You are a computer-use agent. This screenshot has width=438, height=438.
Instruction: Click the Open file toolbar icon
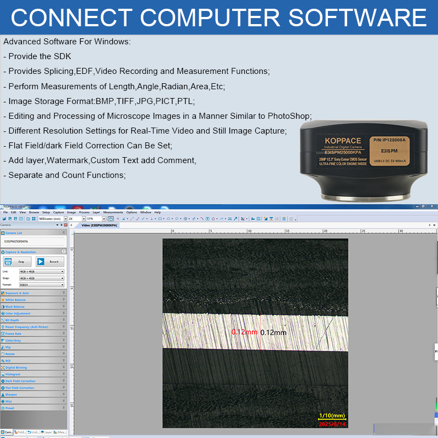click(3, 218)
